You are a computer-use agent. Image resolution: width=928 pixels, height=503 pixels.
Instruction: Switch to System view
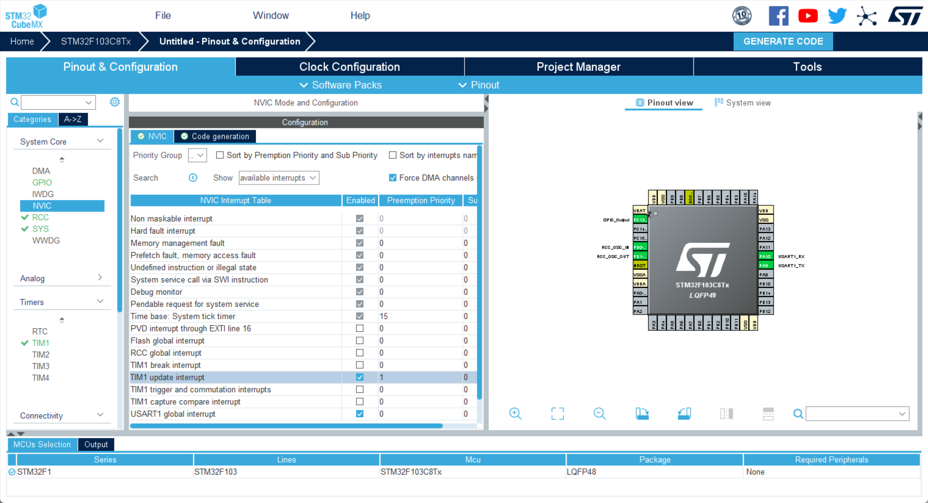tap(743, 102)
